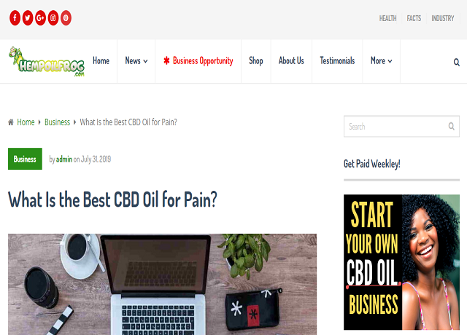Open the Start Your Own CBD Oil Business banner
This screenshot has height=335, width=467.
pos(401,262)
